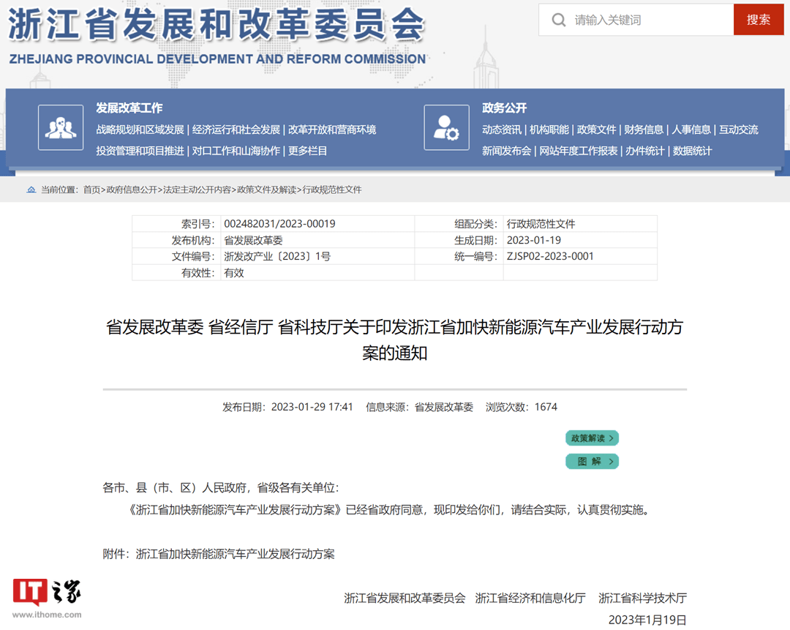Click 法定主动公开内容 in the breadcrumb
This screenshot has width=790, height=630.
[197, 190]
